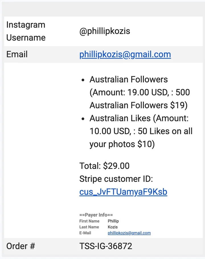
Task: Click the ==Payer Info== heading
Action: [96, 215]
